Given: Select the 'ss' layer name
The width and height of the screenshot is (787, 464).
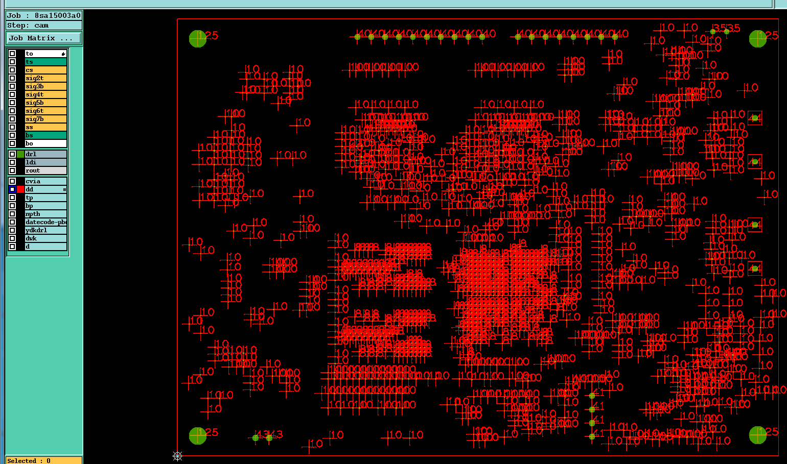Looking at the screenshot, I should [46, 127].
